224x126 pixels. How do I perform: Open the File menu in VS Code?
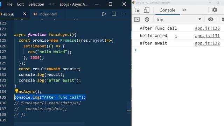click(9, 4)
